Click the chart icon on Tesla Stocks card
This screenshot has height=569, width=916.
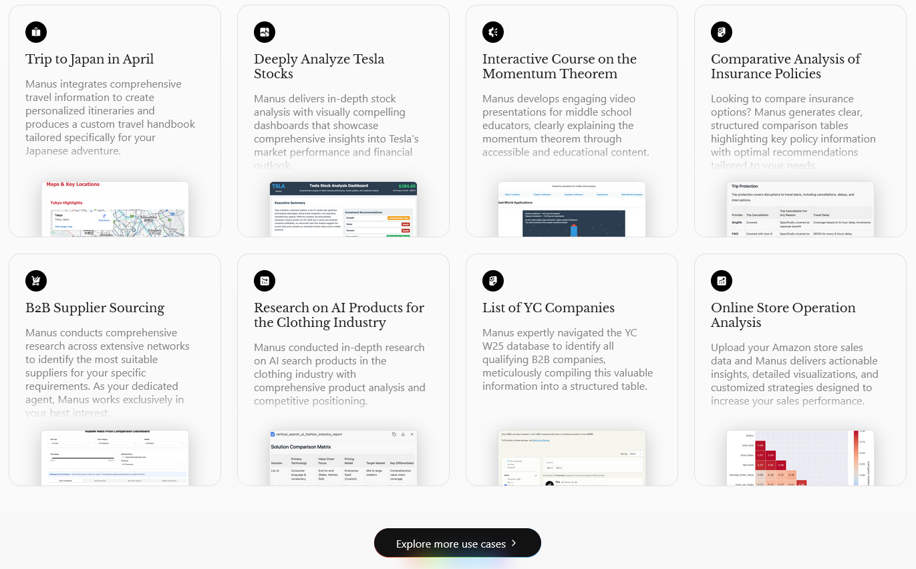[x=265, y=32]
